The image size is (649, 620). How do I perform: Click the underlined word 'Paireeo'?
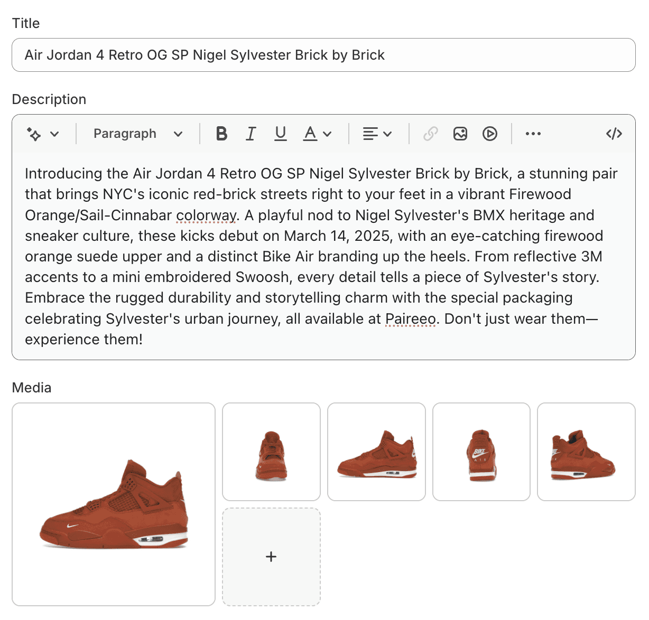tap(411, 319)
